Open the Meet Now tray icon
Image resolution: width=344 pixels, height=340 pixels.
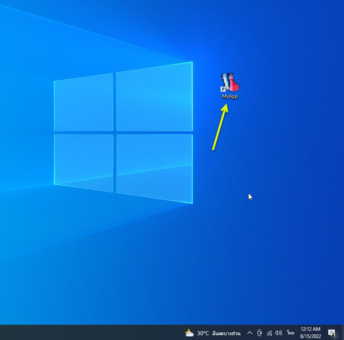click(259, 333)
